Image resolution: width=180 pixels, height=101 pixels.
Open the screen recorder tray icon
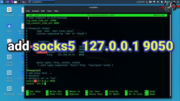[150, 2]
